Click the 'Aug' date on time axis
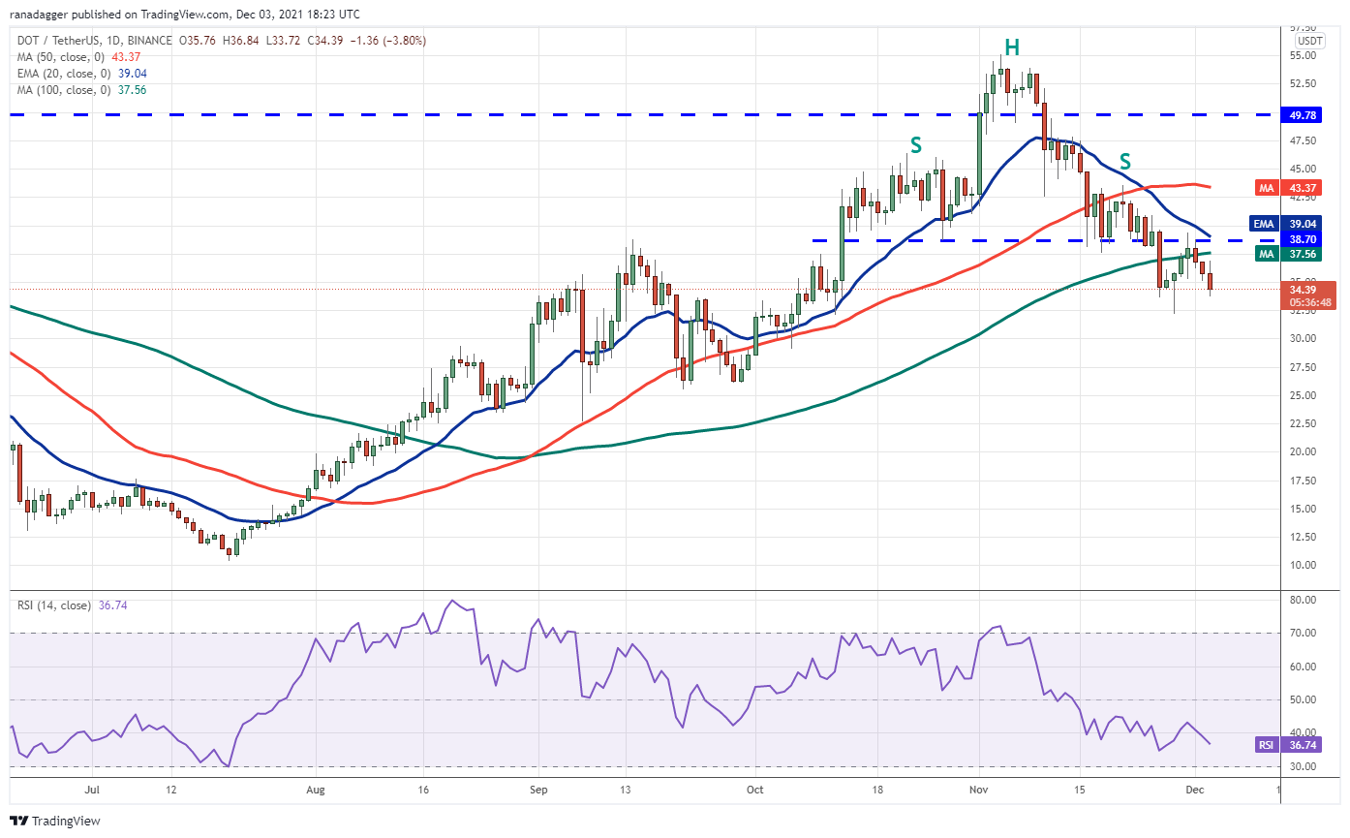 315,790
